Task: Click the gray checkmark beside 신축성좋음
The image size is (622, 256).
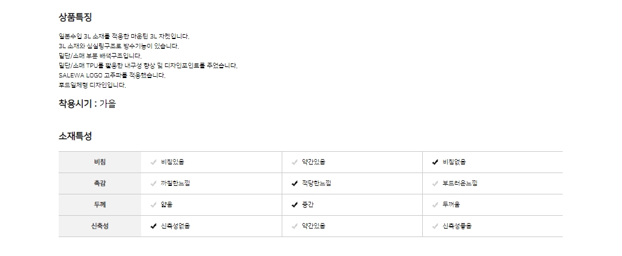Action: click(x=435, y=226)
